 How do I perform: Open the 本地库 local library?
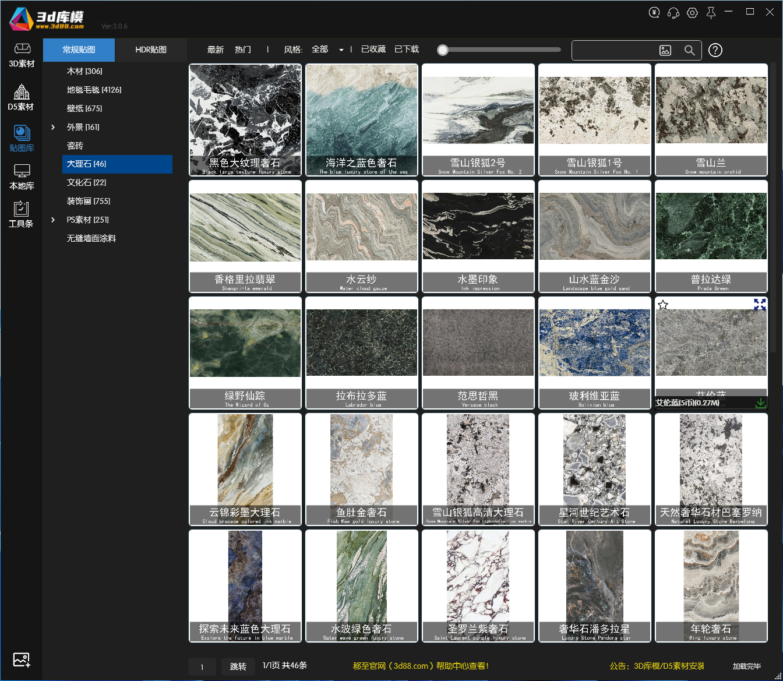point(22,177)
